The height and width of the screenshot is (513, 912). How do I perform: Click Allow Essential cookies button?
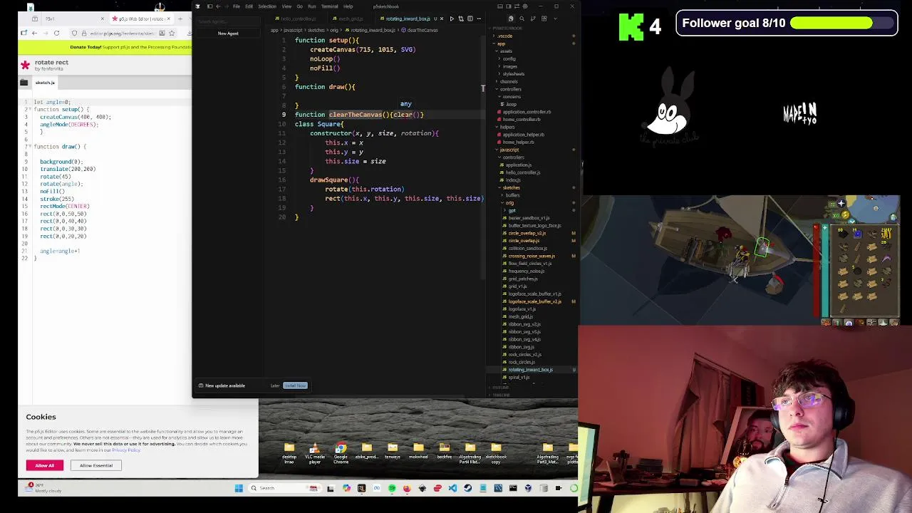coord(96,465)
